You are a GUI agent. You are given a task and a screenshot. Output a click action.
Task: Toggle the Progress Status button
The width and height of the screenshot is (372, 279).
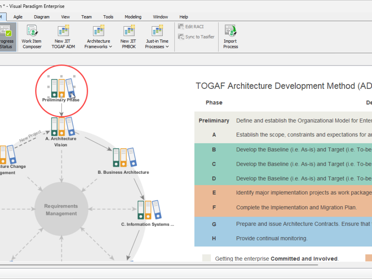tap(6, 36)
